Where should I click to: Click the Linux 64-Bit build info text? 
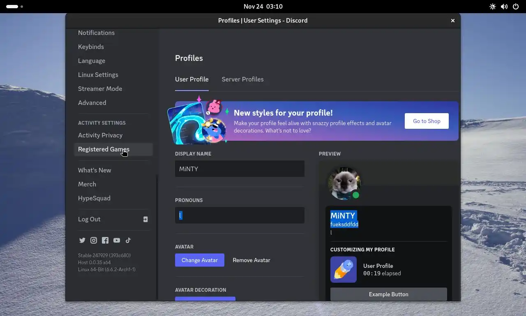point(107,270)
